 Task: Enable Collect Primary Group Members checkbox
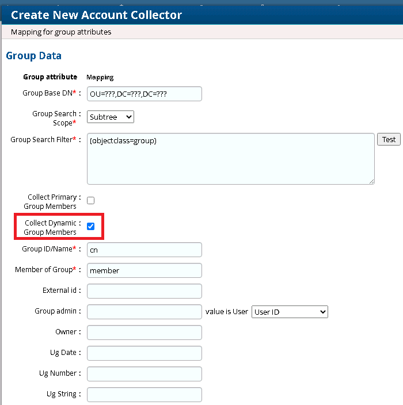(90, 201)
